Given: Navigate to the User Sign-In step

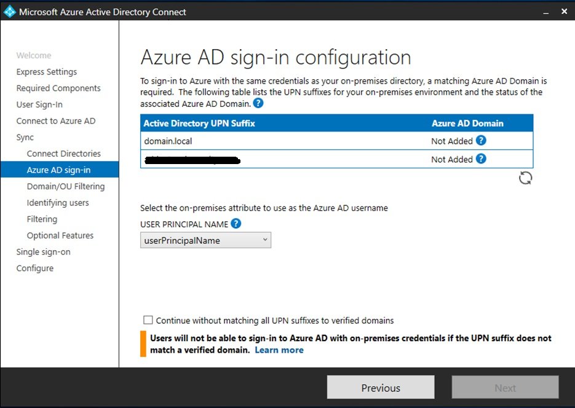Looking at the screenshot, I should point(39,104).
